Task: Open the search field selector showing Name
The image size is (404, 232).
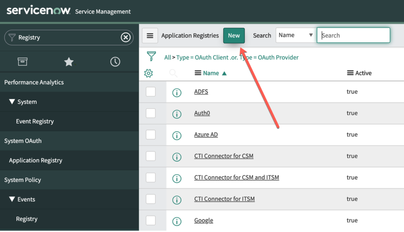Action: (x=296, y=35)
